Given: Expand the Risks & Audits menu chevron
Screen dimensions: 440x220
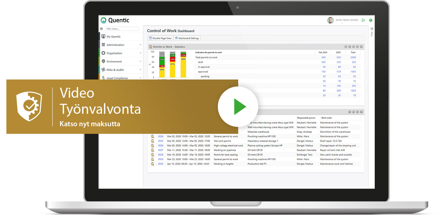Looking at the screenshot, I should click(x=140, y=70).
